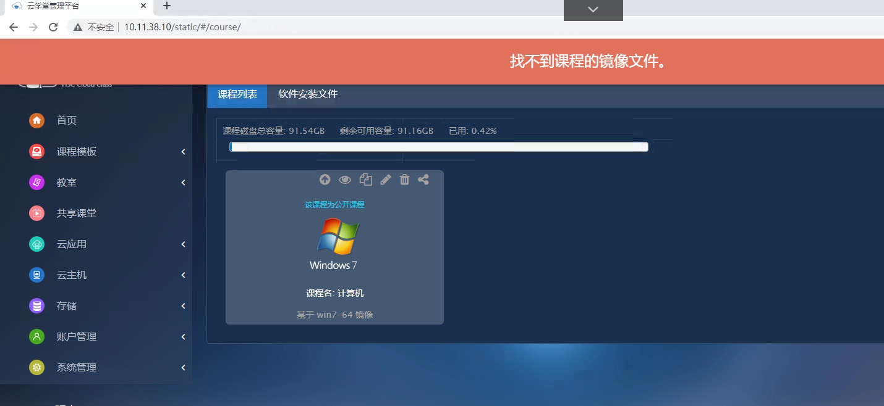Click the course disk capacity progress bar
884x406 pixels.
point(439,147)
